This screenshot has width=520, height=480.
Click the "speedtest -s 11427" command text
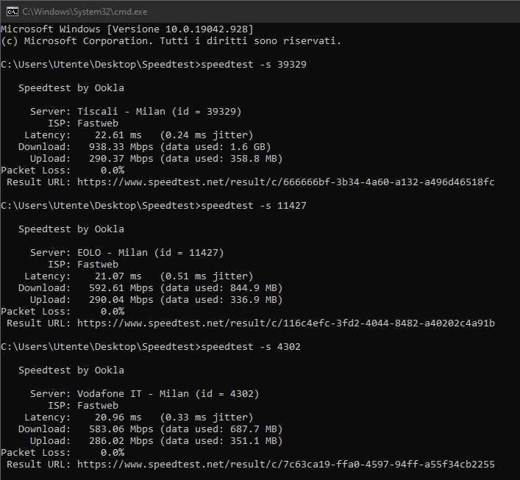click(253, 205)
